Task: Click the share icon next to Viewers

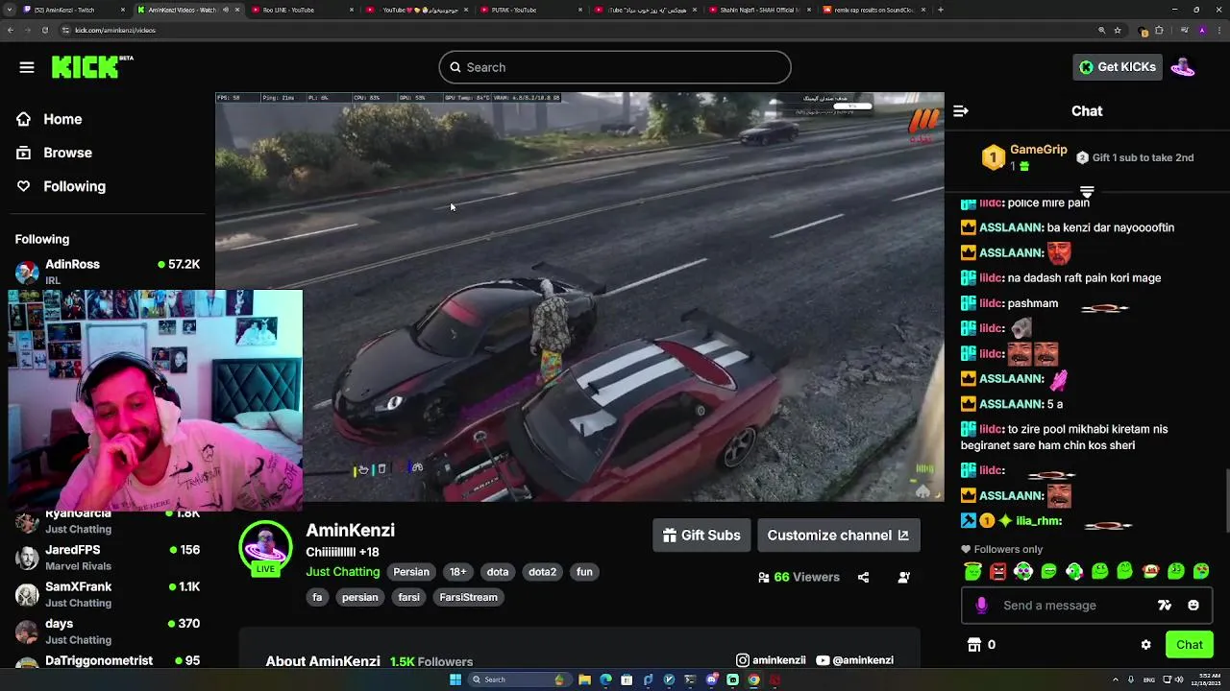Action: [863, 577]
